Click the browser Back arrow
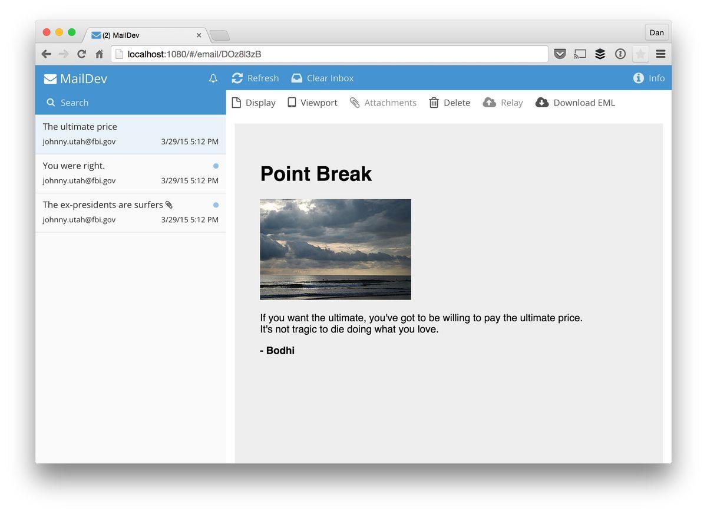 pyautogui.click(x=46, y=54)
